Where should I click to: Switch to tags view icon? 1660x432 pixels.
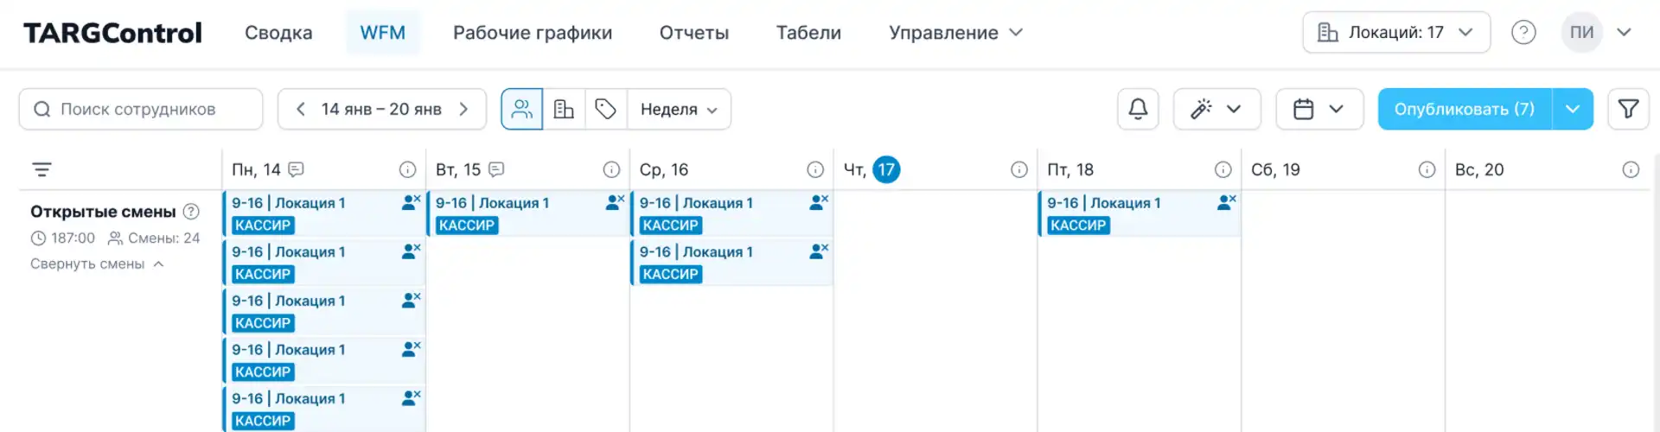[x=606, y=109]
